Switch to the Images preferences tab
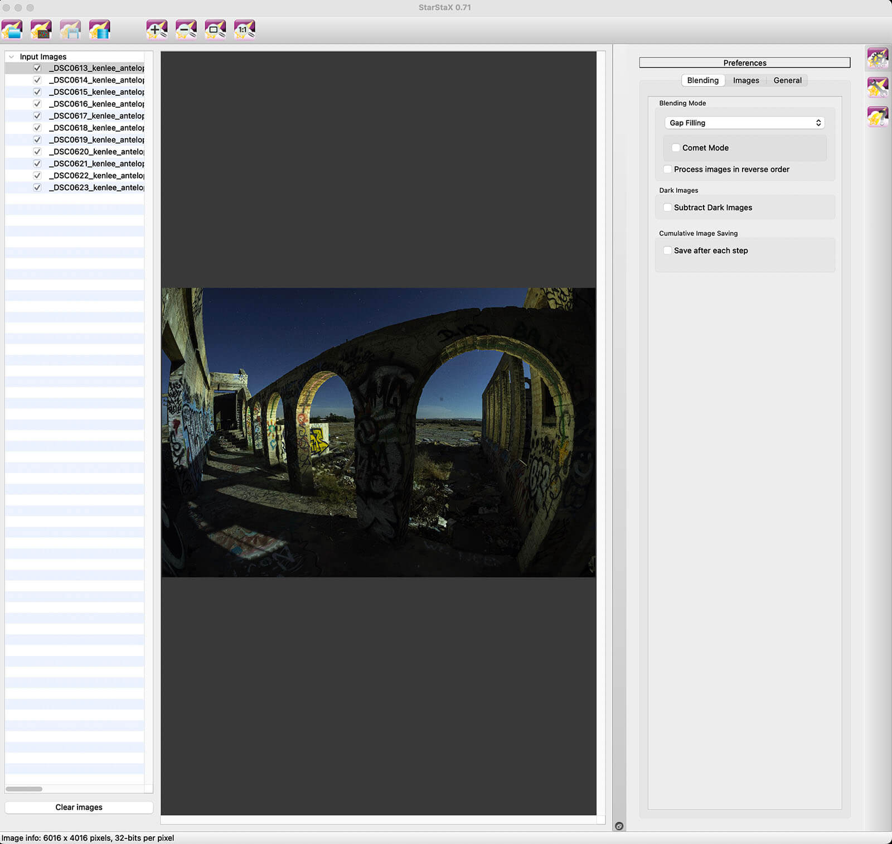The image size is (892, 844). [x=745, y=80]
